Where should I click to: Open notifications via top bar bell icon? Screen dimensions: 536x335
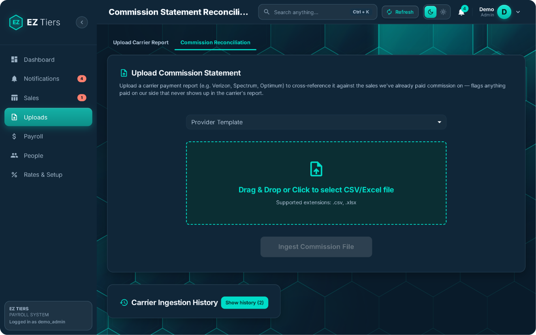pos(461,12)
